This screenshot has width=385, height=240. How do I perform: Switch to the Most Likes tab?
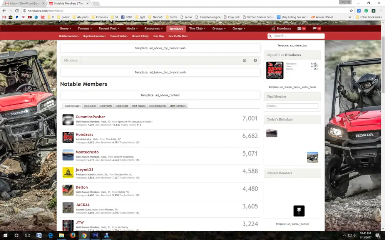[x=90, y=106]
